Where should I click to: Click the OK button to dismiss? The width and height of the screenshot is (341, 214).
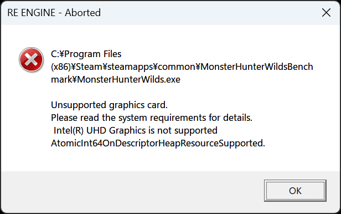pyautogui.click(x=295, y=191)
